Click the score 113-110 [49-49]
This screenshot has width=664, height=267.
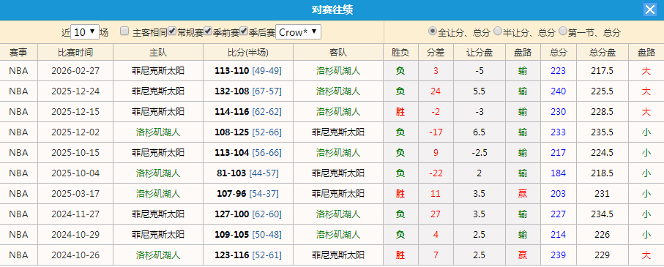tap(248, 71)
